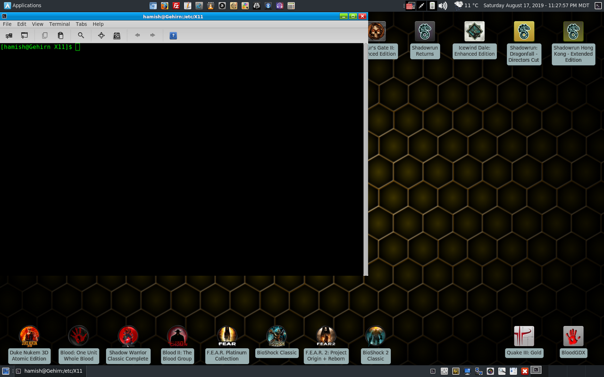Launch F.E.A.R. Platinum Collection
Image resolution: width=604 pixels, height=377 pixels.
[x=227, y=344]
